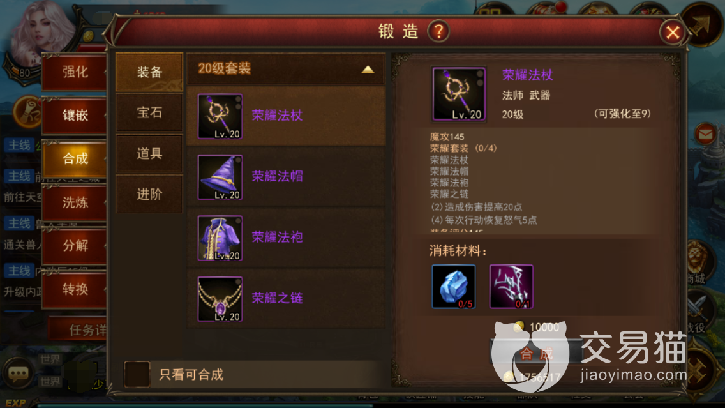The image size is (725, 408).
Task: Open the 进阶 tab
Action: (149, 194)
